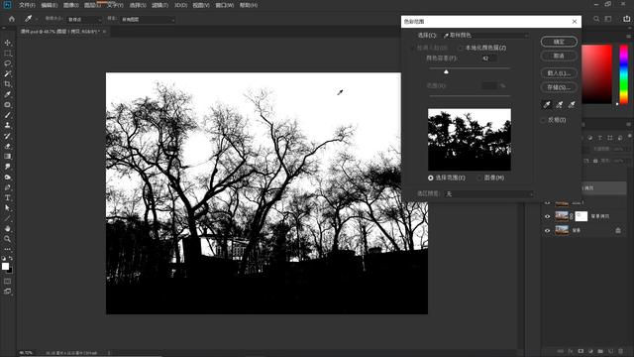
Task: Open the sample size dropdown in options bar
Action: [84, 20]
